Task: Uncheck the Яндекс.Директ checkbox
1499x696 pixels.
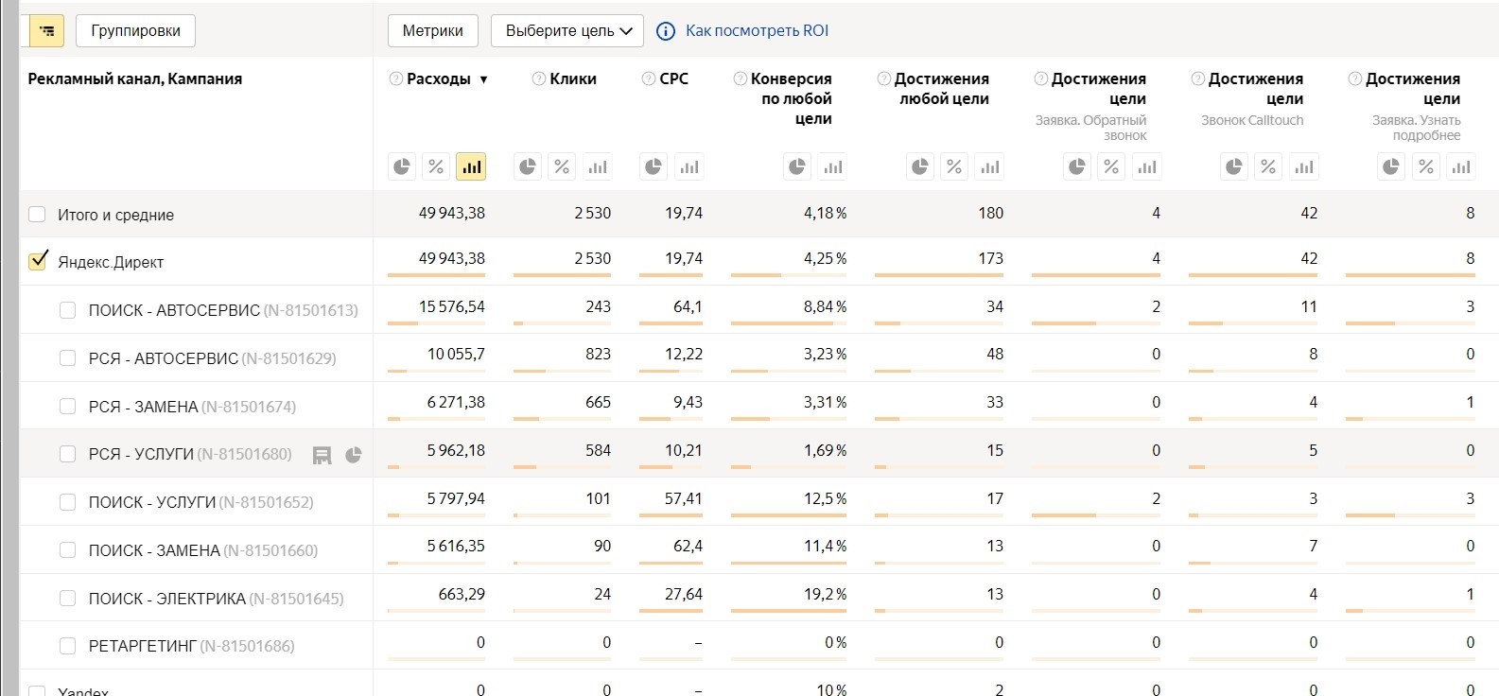Action: tap(37, 261)
